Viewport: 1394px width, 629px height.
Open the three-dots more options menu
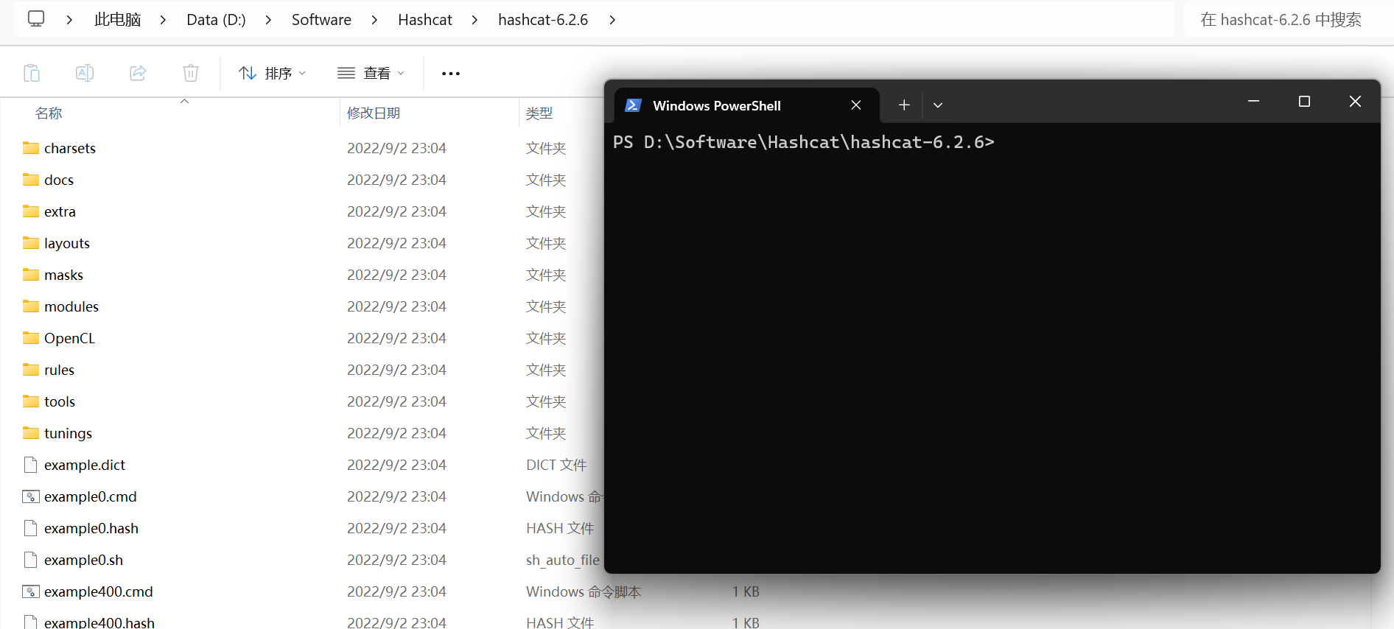451,73
